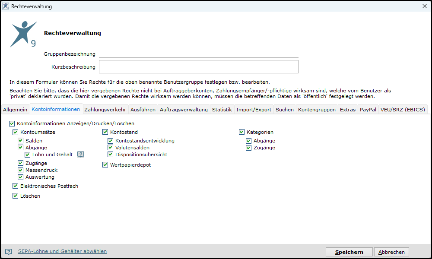Switch to the Allgemein tab

pos(15,110)
